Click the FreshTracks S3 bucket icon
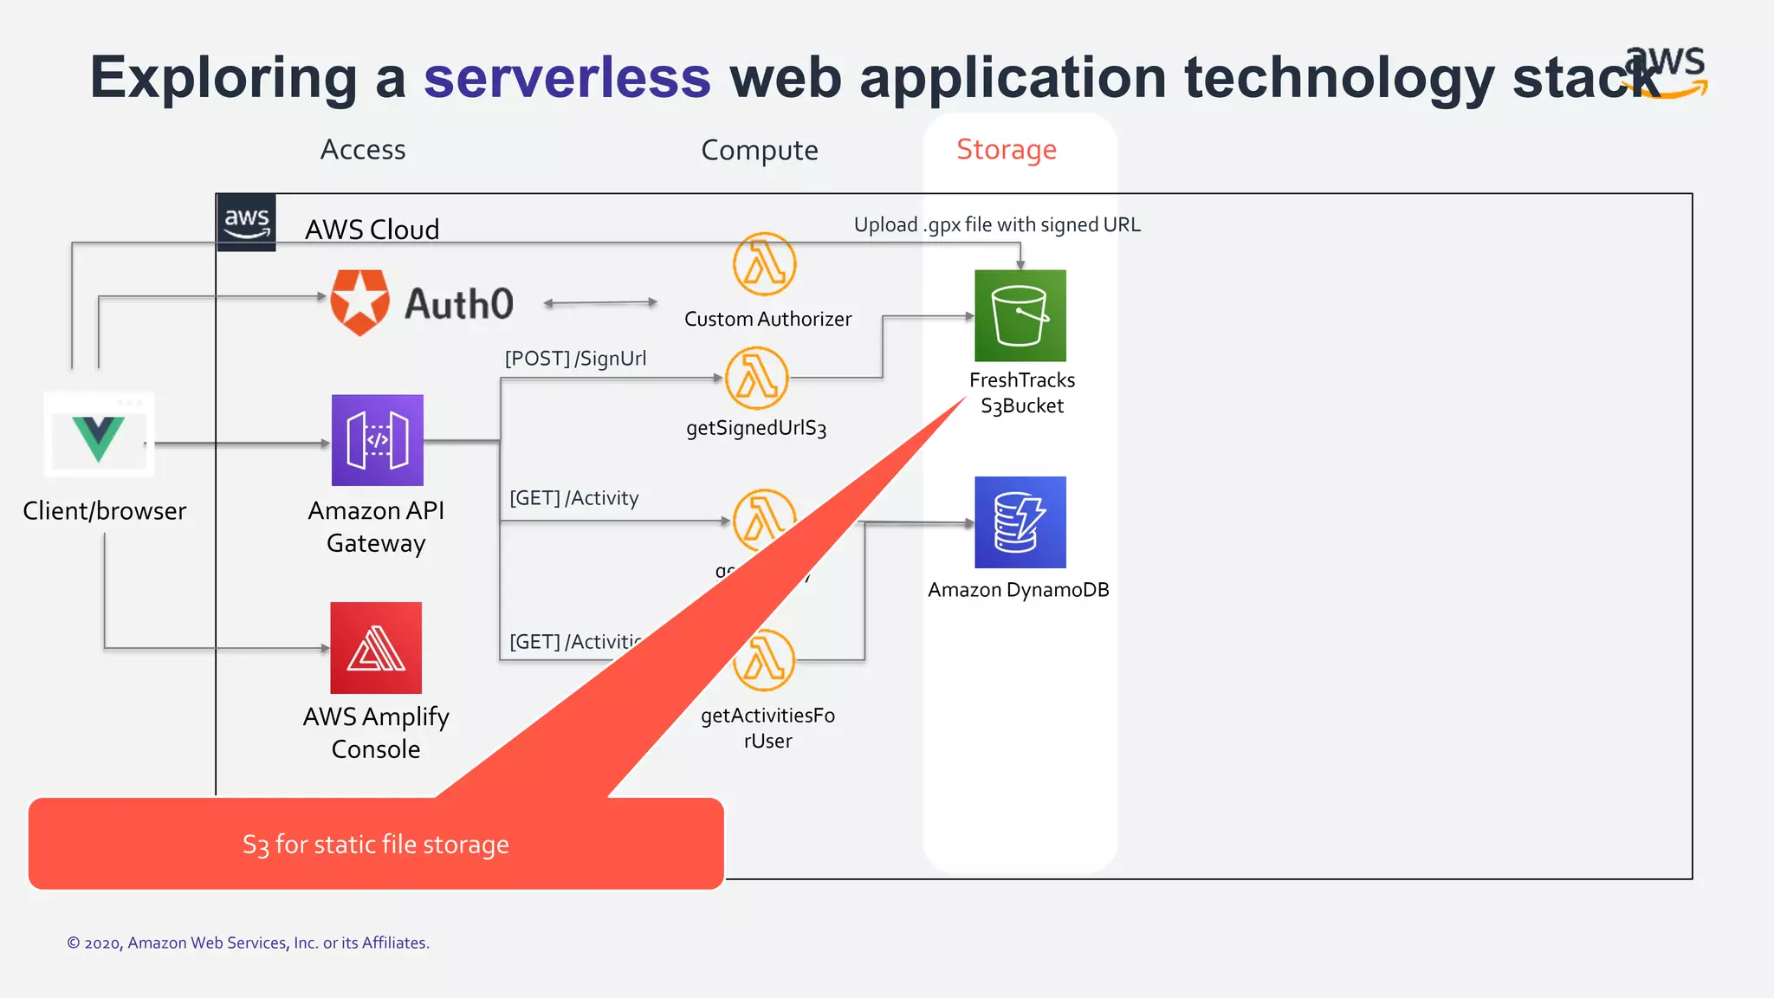The image size is (1774, 998). pos(1020,315)
